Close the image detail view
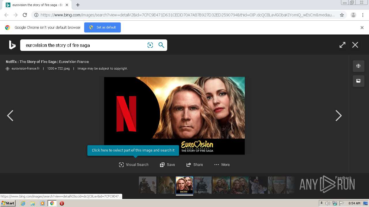Viewport: 369px width, 207px height. (x=355, y=45)
